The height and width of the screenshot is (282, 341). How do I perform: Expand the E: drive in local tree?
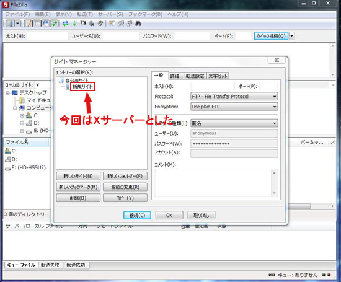(x=22, y=131)
